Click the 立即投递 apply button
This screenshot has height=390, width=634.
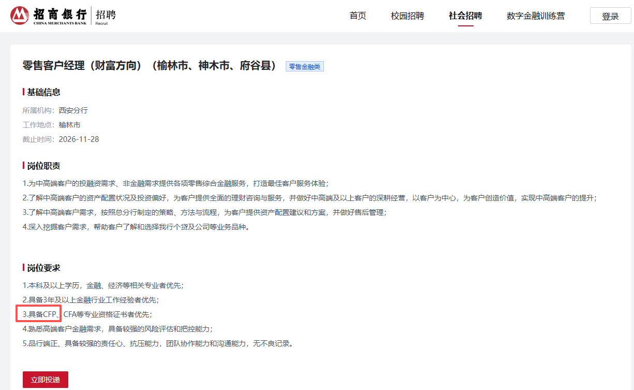(46, 380)
